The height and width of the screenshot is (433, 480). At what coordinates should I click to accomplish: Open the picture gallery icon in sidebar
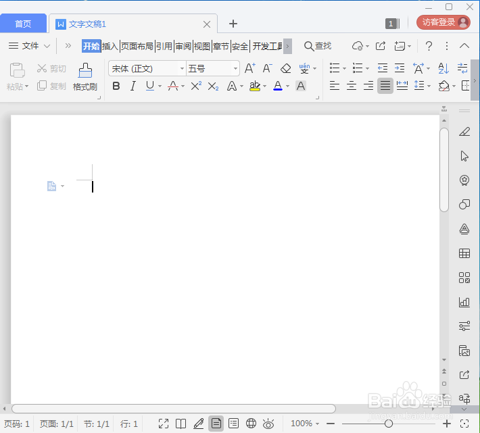[464, 351]
